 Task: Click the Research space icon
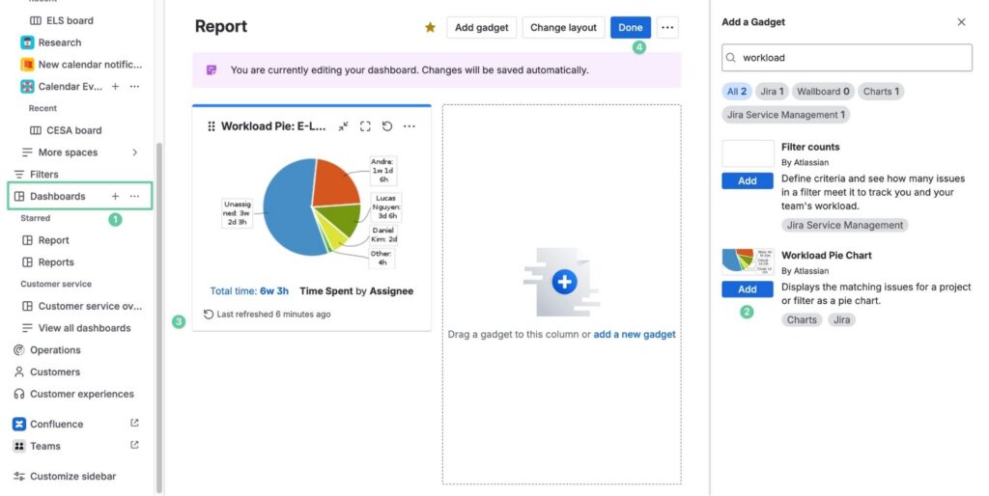[x=27, y=42]
